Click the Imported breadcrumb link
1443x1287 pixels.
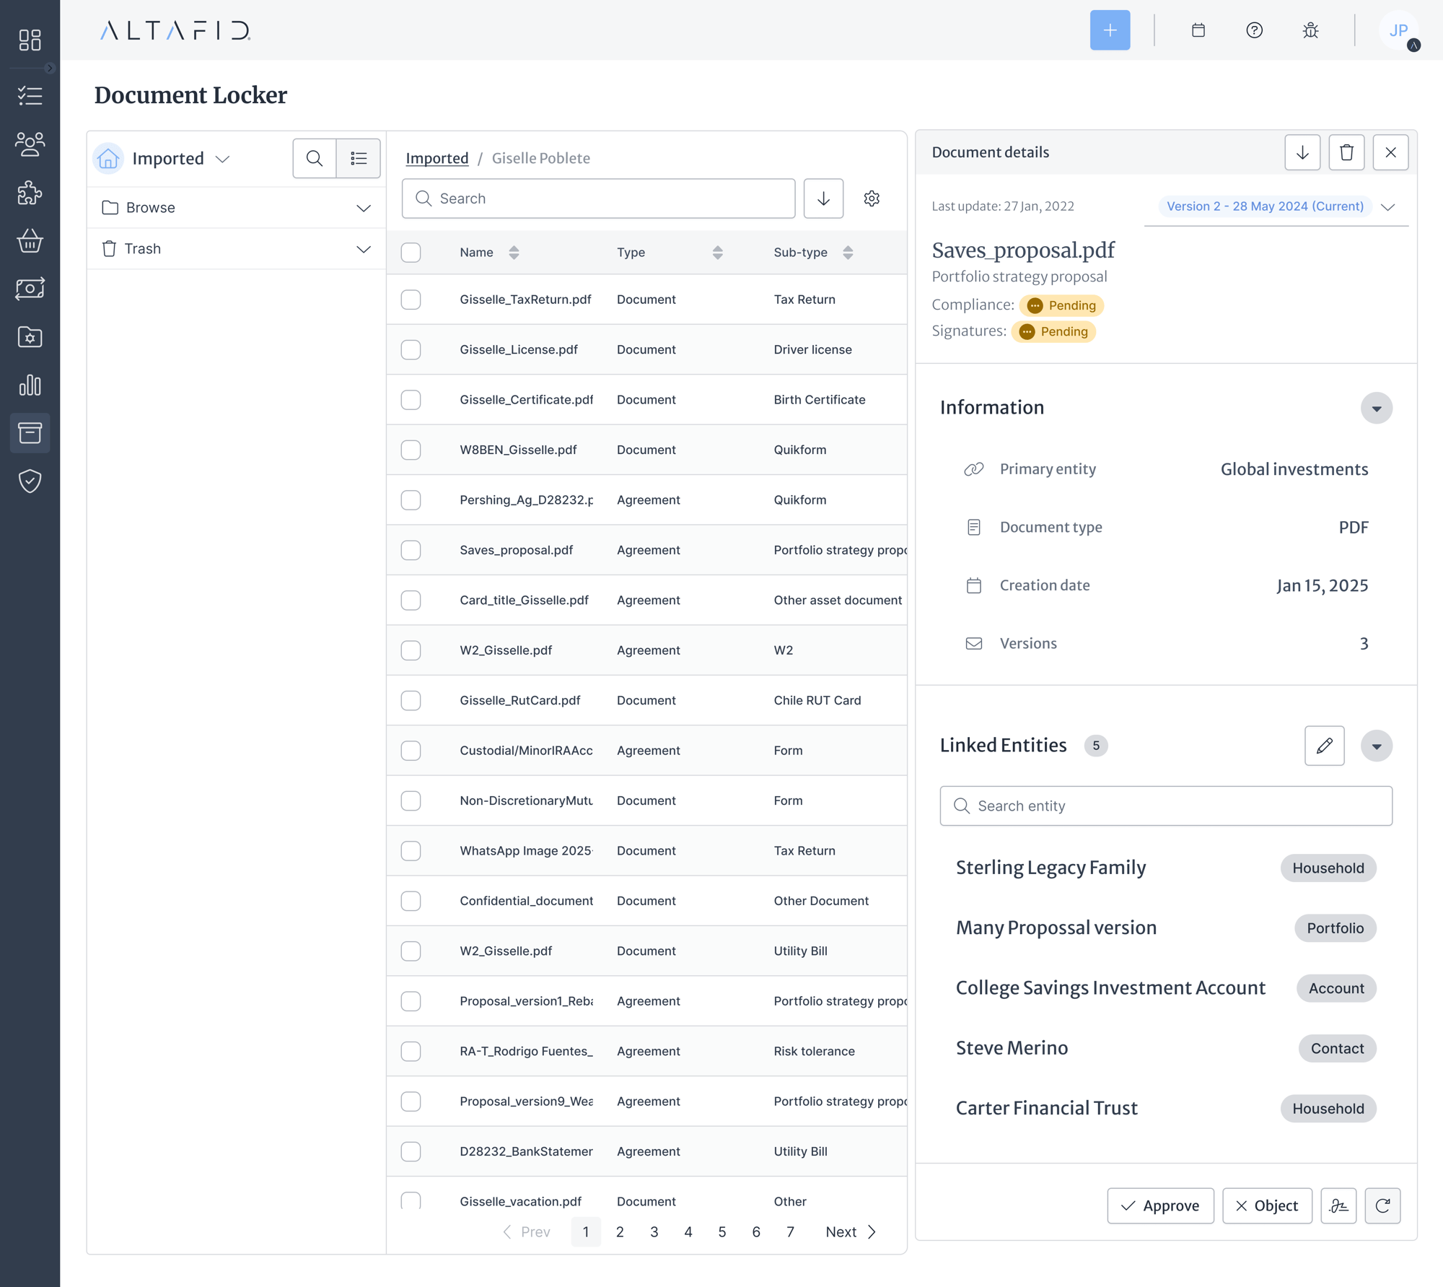437,158
